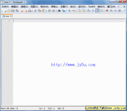This screenshot has width=127, height=111.
Task: Click user defined language dialog icon
Action: pyautogui.click(x=101, y=11)
